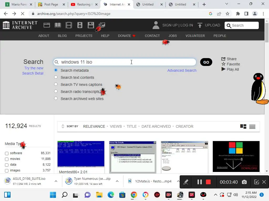Screen dimensions: 269x201
Task: Click the Favorite star link
Action: 231,64
